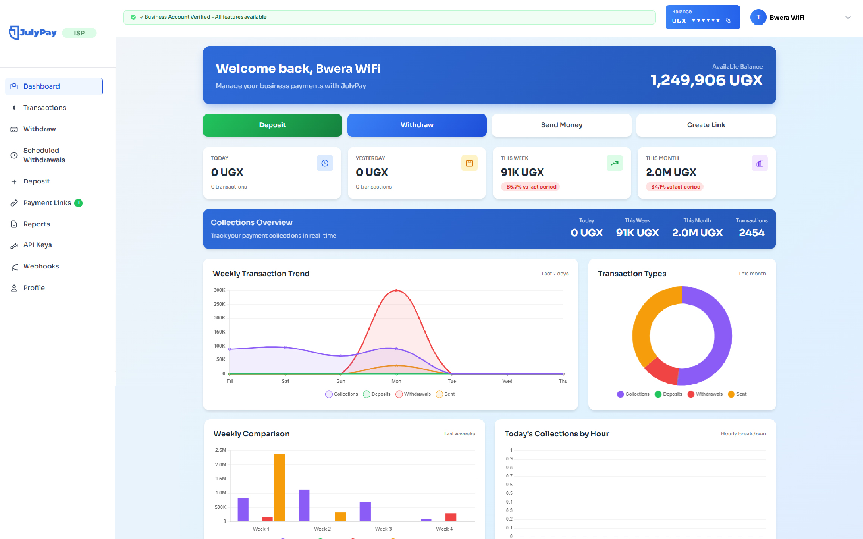Open the Webhooks sidebar item
This screenshot has width=863, height=539.
click(x=41, y=266)
